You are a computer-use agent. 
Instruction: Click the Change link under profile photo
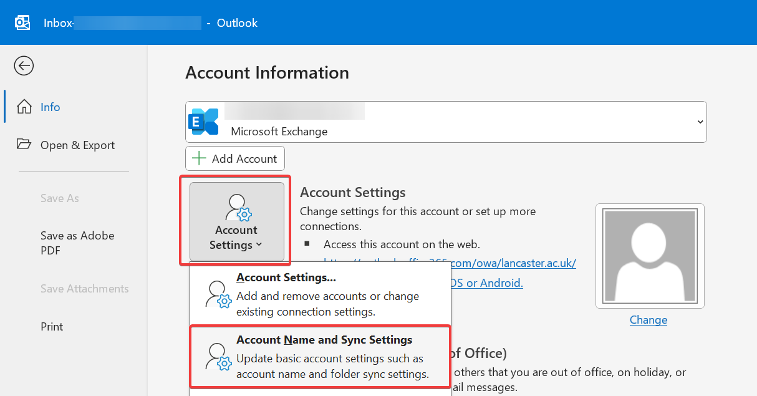(648, 320)
